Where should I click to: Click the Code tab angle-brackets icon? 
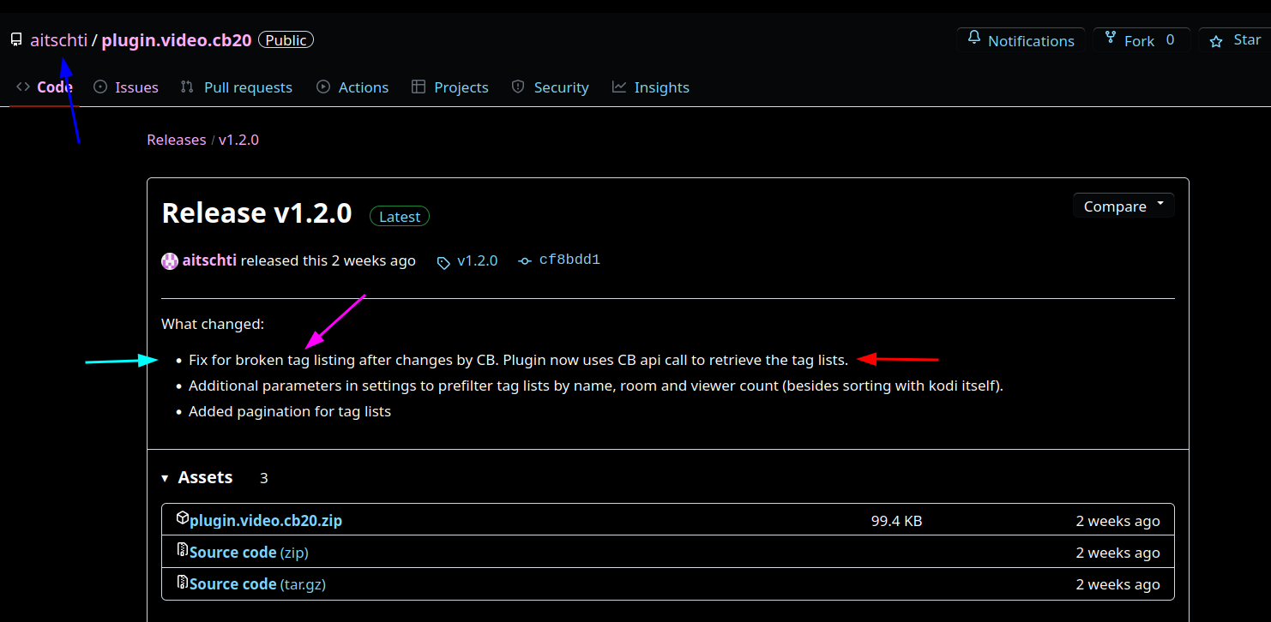[x=23, y=87]
